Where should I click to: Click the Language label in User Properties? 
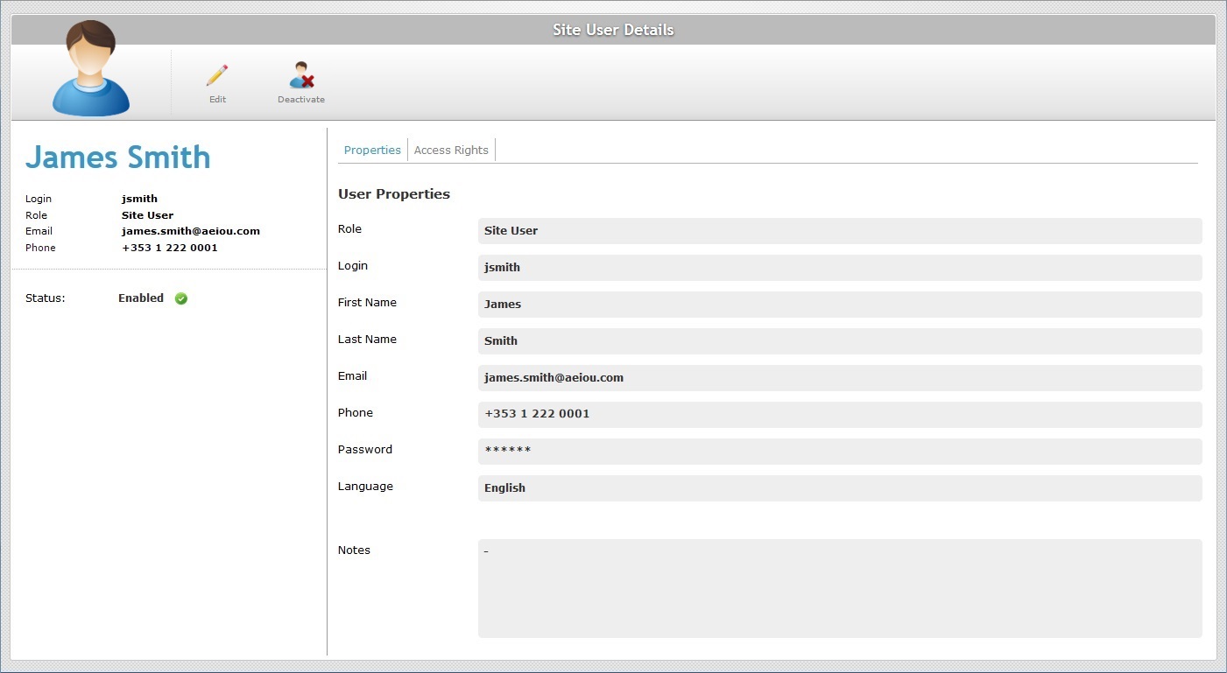point(365,487)
